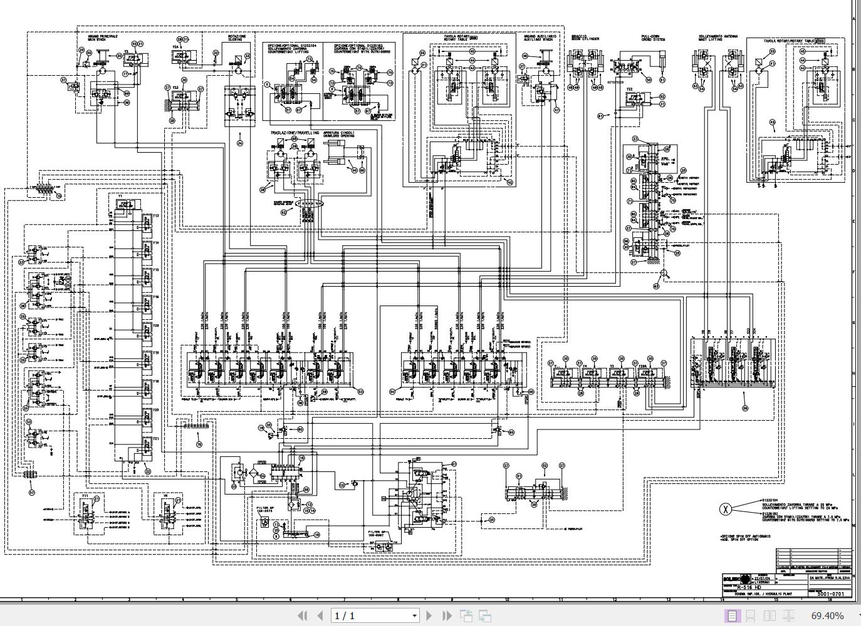Screen dimensions: 861x626
Task: Expand the page navigation combo box arrow
Action: tap(414, 616)
